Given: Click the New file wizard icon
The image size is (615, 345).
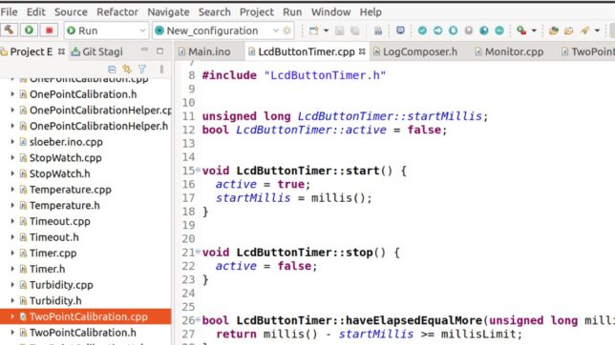Looking at the screenshot, I should (313, 30).
